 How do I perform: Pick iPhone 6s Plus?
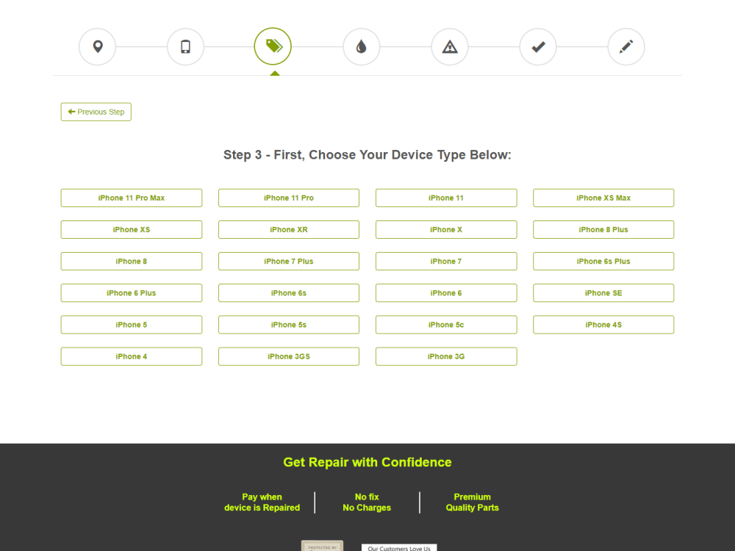coord(603,262)
